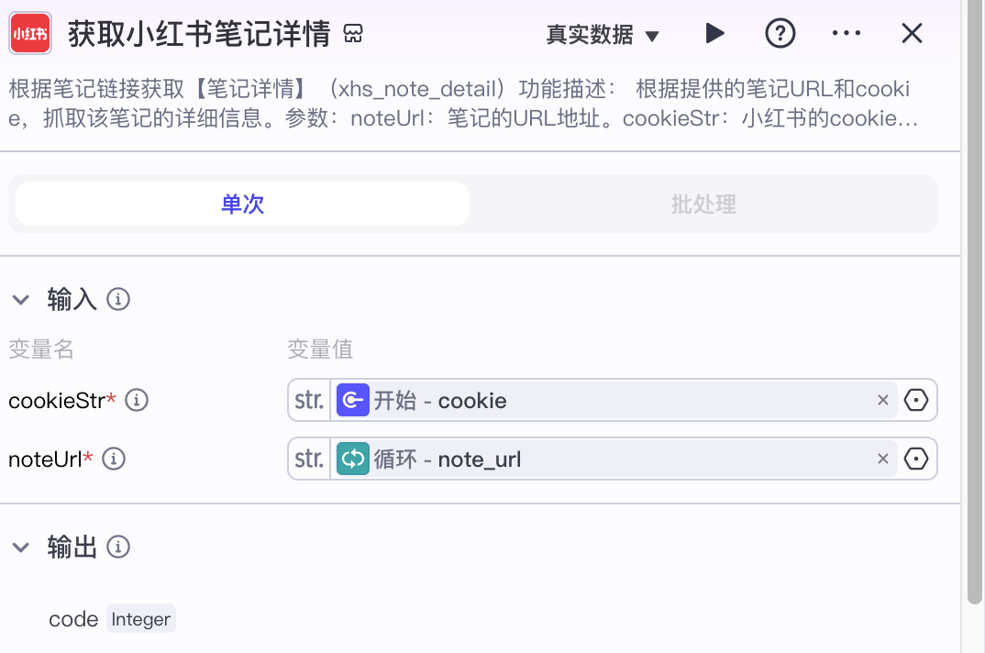Remove the 开始 - cookie variable reference
985x653 pixels.
(x=883, y=400)
